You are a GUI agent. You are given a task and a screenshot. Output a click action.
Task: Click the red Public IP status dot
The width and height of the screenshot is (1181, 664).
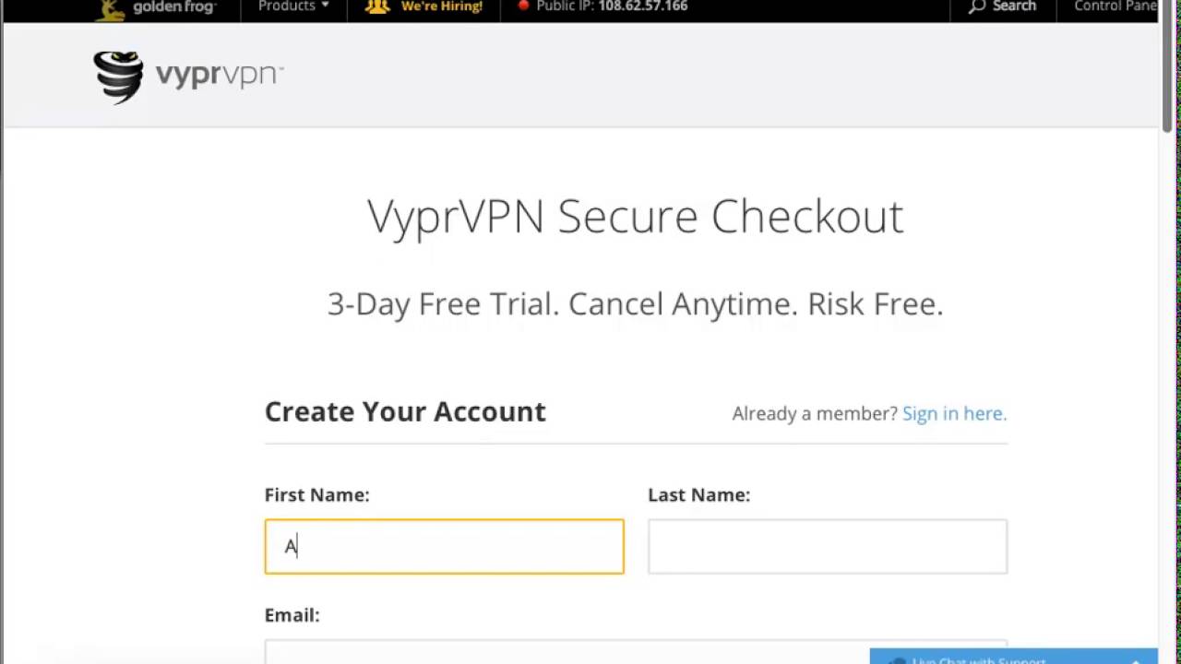(x=524, y=6)
